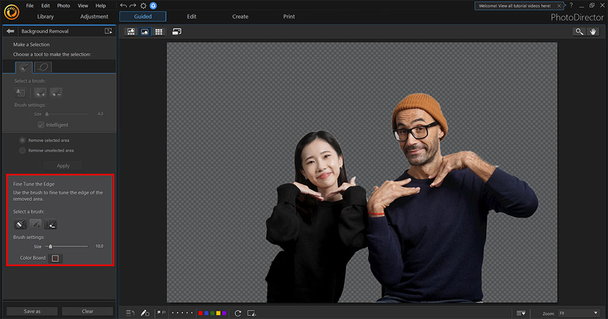This screenshot has width=608, height=319.
Task: Select the fine tune add brush
Action: click(x=35, y=224)
